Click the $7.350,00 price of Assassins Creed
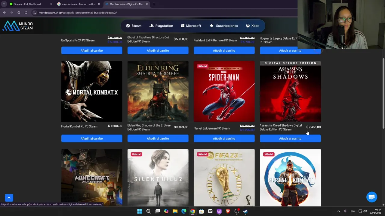385x216 pixels. point(313,127)
